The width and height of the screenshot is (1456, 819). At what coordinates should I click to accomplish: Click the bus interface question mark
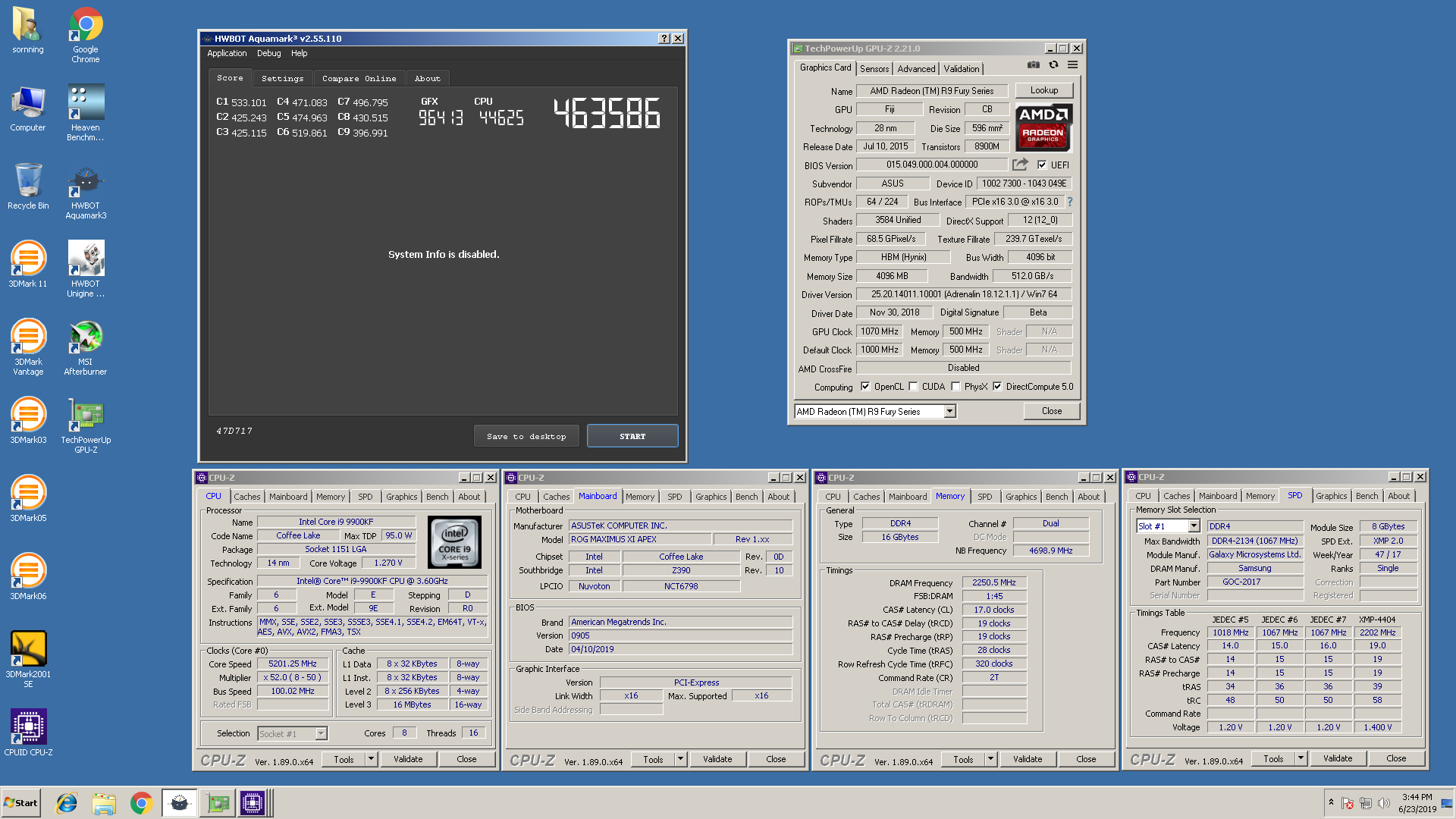click(x=1070, y=202)
